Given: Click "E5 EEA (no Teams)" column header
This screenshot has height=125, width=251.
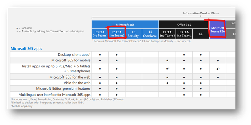Looking at the screenshot, I should (117, 34).
